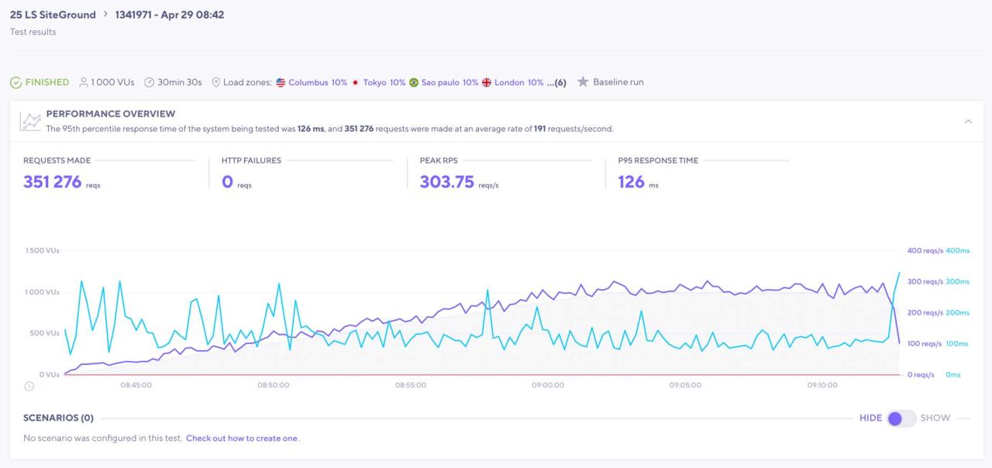
Task: Select the 1341971 - Apr 29 08:42 breadcrumb
Action: click(x=170, y=15)
